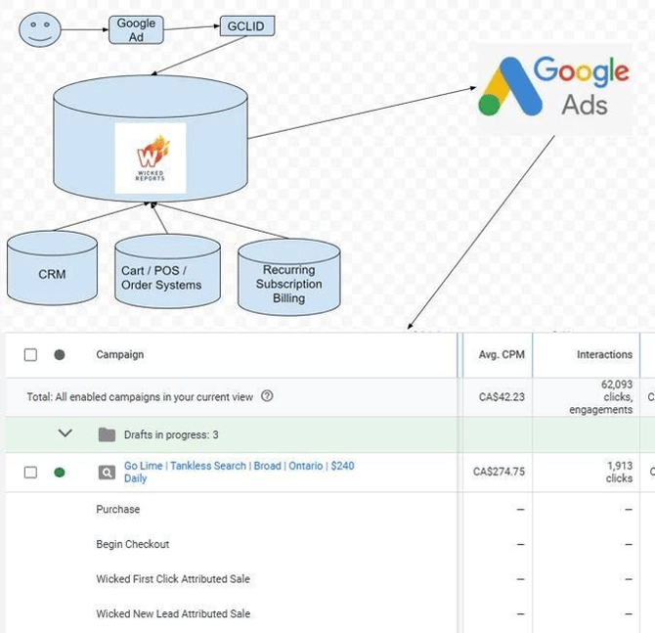The width and height of the screenshot is (655, 633).
Task: Click the Wicked Reports logo
Action: coord(150,158)
